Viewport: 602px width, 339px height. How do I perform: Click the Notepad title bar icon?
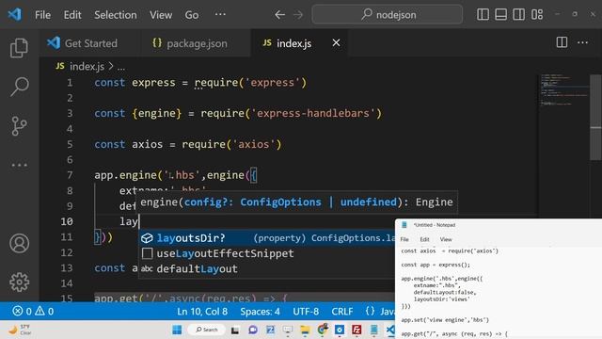pos(404,225)
